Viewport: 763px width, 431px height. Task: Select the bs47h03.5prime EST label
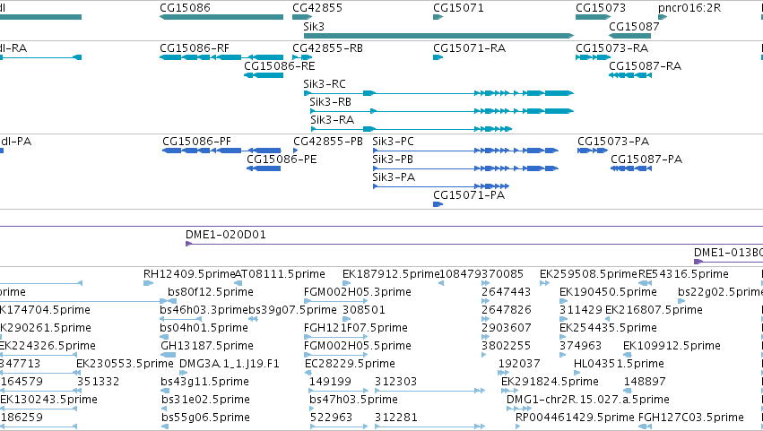coord(353,401)
